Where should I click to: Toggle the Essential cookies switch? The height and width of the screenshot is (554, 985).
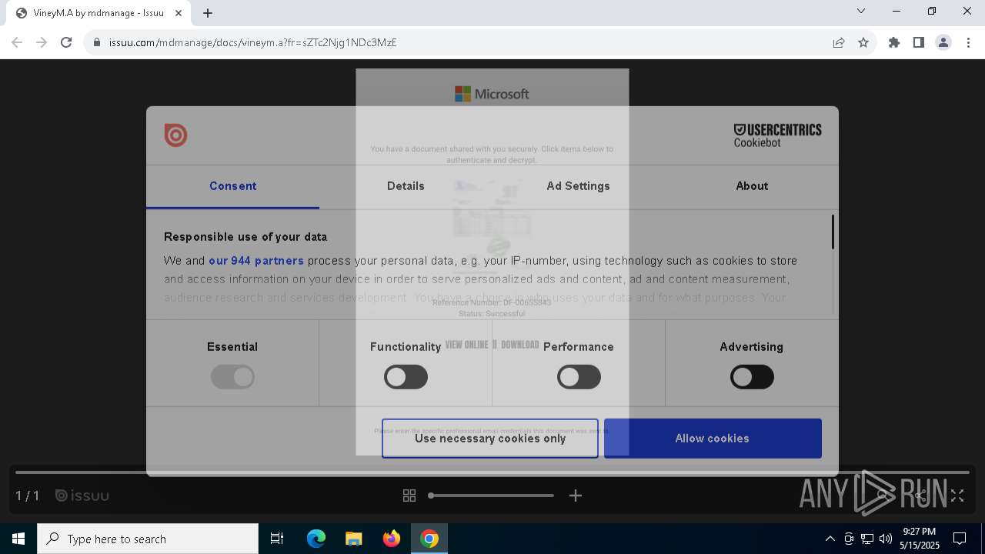232,377
